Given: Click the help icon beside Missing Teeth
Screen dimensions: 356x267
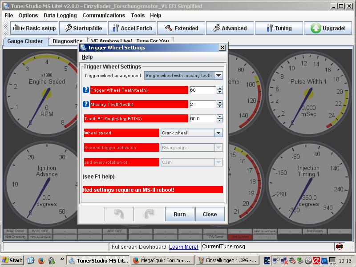Looking at the screenshot, I should tap(86, 104).
